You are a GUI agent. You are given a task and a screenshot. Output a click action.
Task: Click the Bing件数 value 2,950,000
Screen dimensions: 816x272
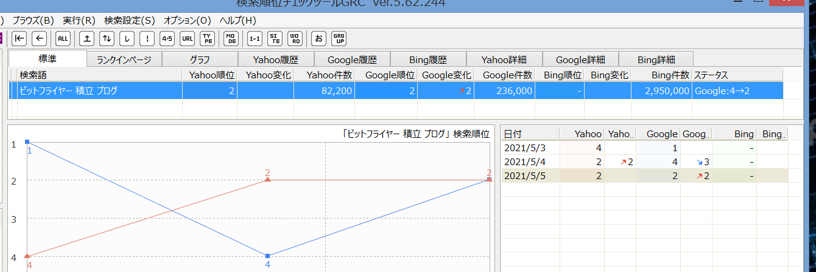[666, 91]
